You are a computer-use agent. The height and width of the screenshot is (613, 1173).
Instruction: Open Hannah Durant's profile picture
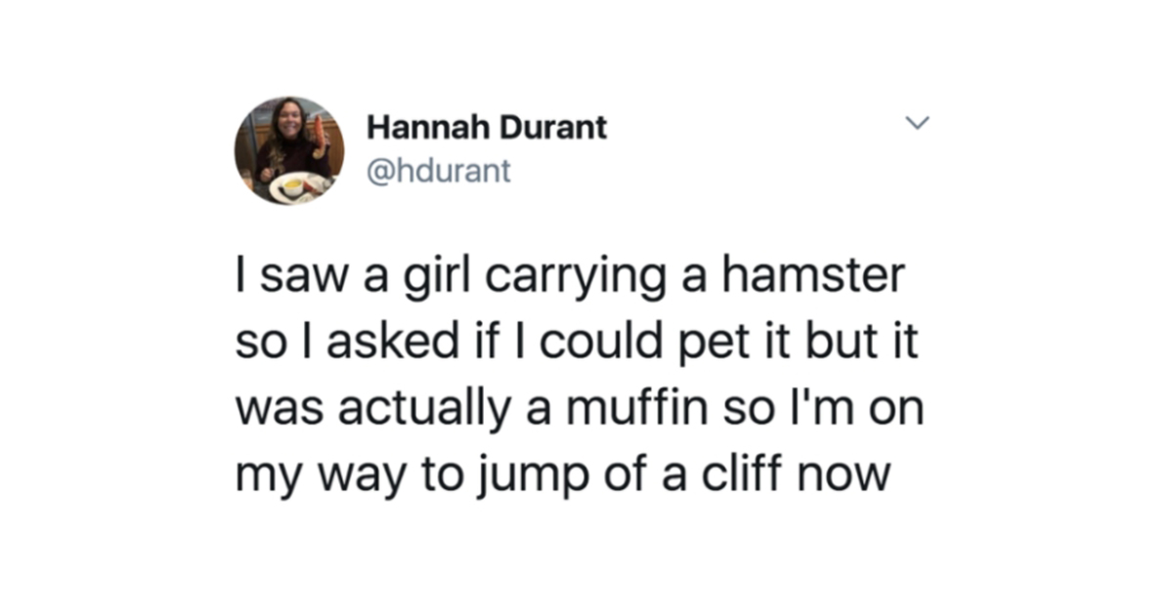point(288,150)
